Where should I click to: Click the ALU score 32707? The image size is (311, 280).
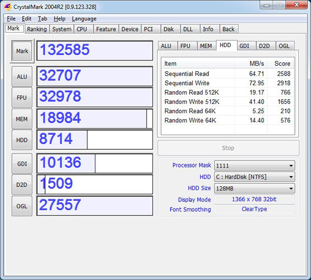[x=95, y=76]
